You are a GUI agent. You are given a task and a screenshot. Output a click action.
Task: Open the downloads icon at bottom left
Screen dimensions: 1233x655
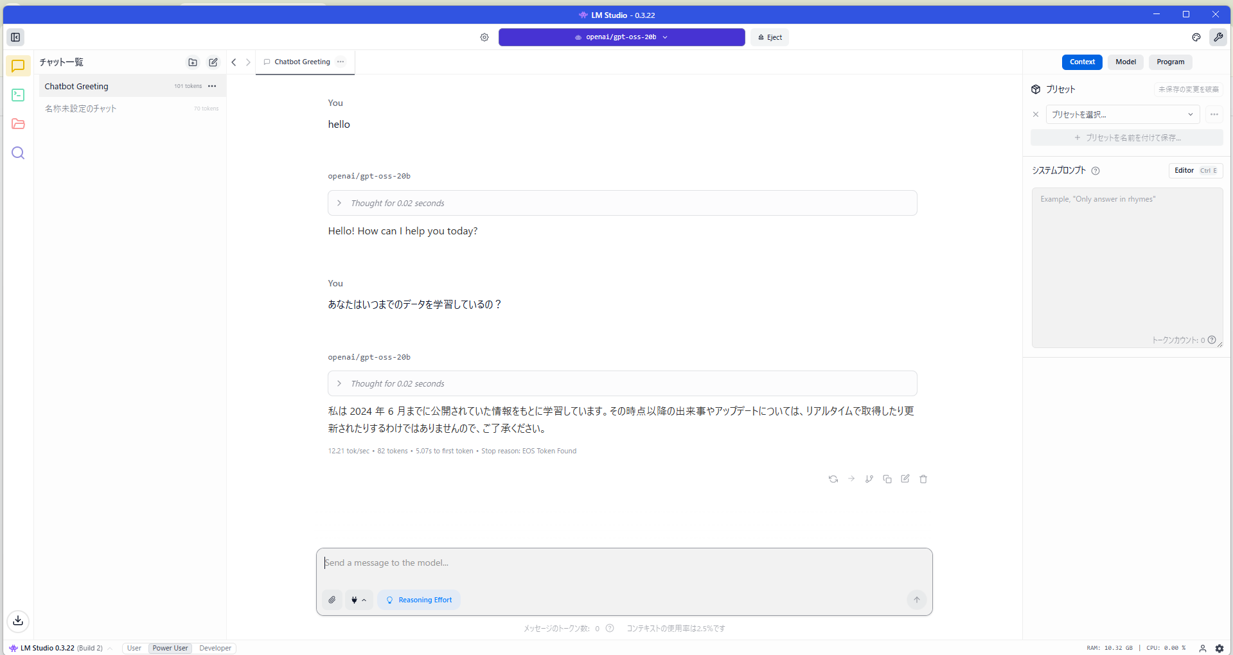click(17, 621)
